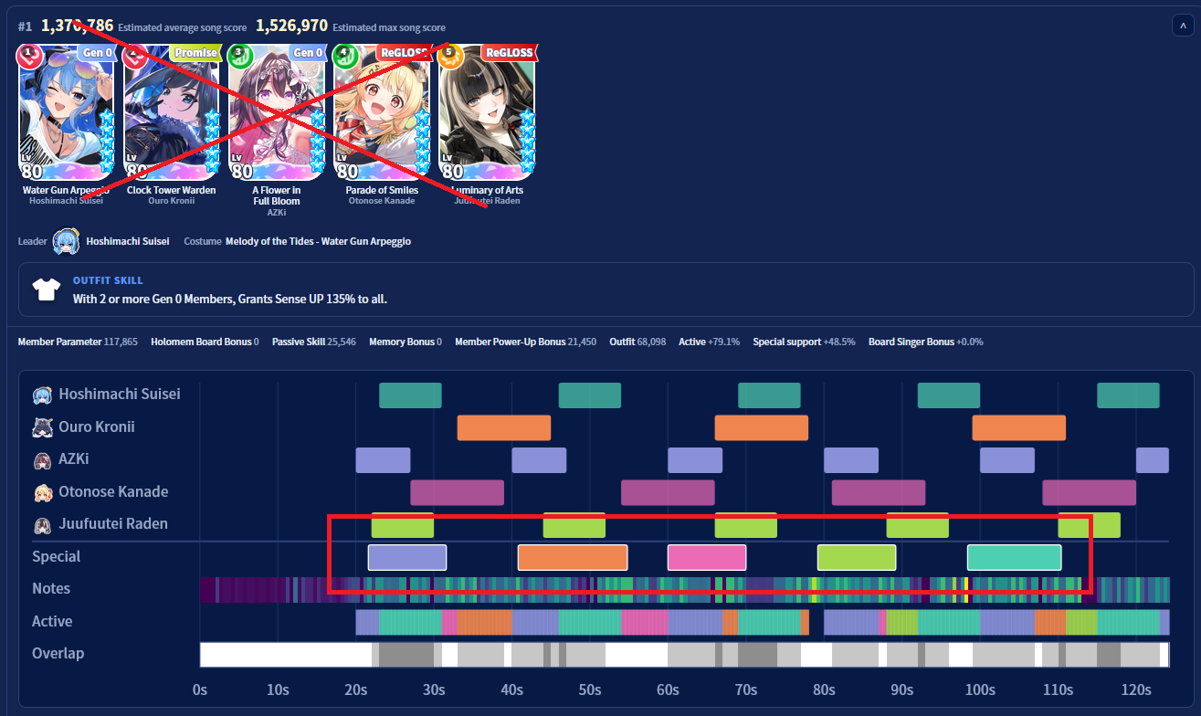
Task: Click the Gen 0 tag on AZKi's card
Action: coord(307,53)
